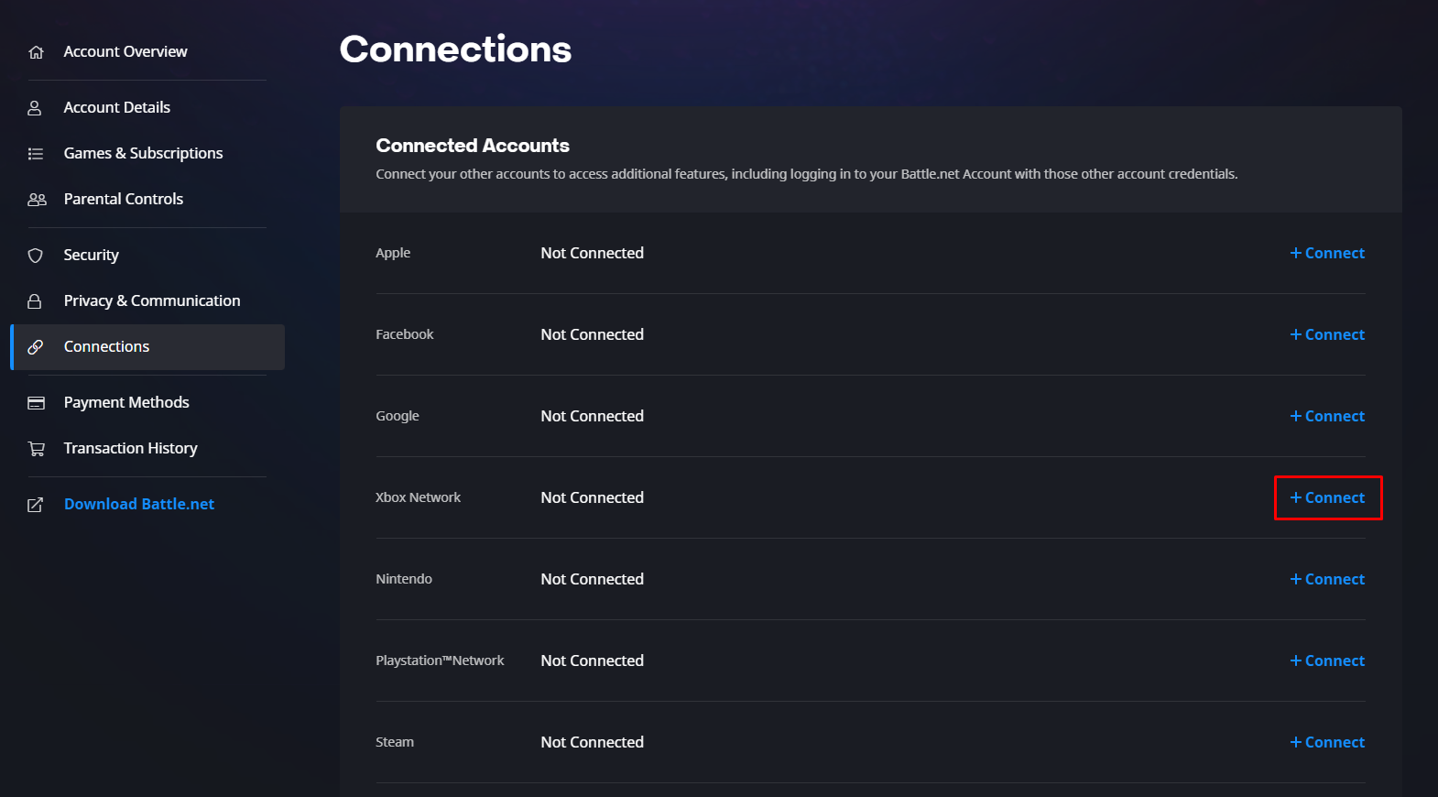Connect your Steam account

(x=1327, y=743)
